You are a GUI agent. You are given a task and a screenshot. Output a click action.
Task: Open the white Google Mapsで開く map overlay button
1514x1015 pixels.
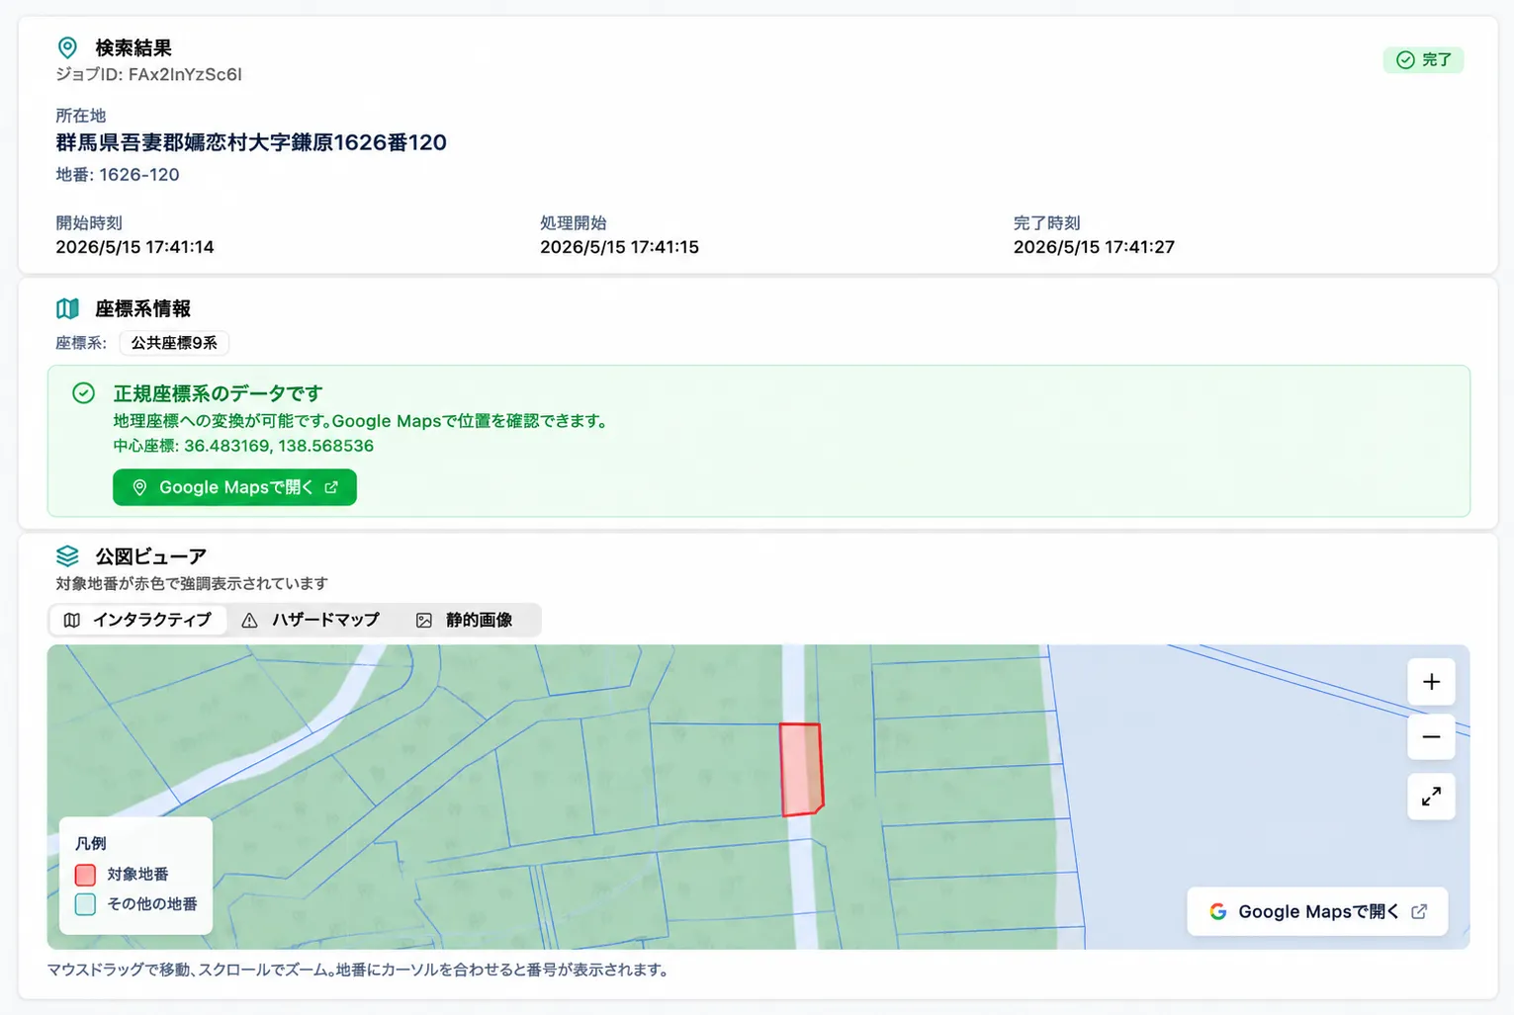pos(1317,911)
